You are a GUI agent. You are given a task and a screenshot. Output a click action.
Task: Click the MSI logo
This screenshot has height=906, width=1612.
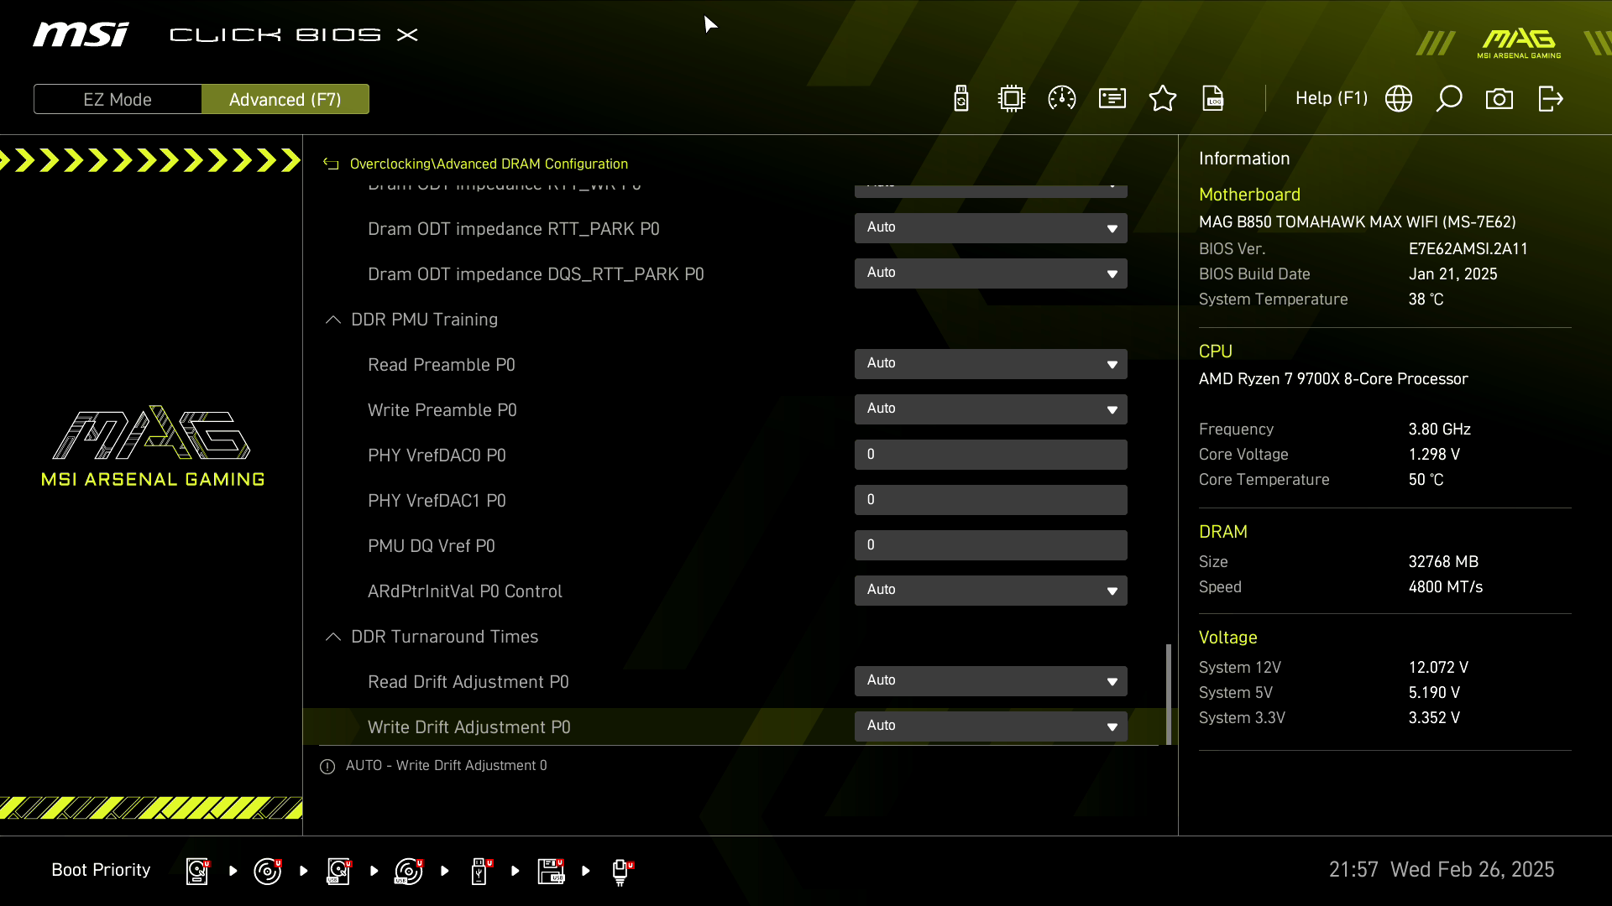(x=81, y=34)
